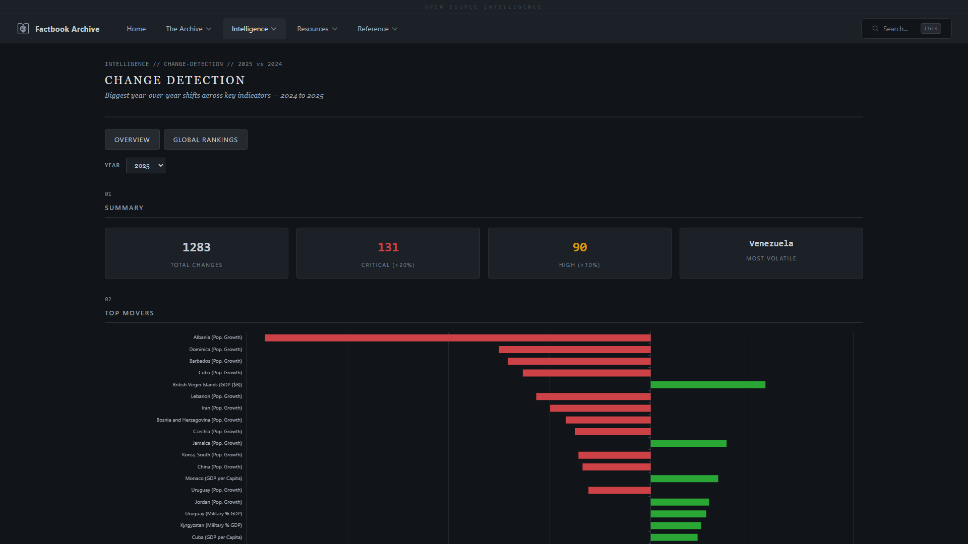This screenshot has width=968, height=544.
Task: Select the Critical changes summary card
Action: [x=388, y=253]
